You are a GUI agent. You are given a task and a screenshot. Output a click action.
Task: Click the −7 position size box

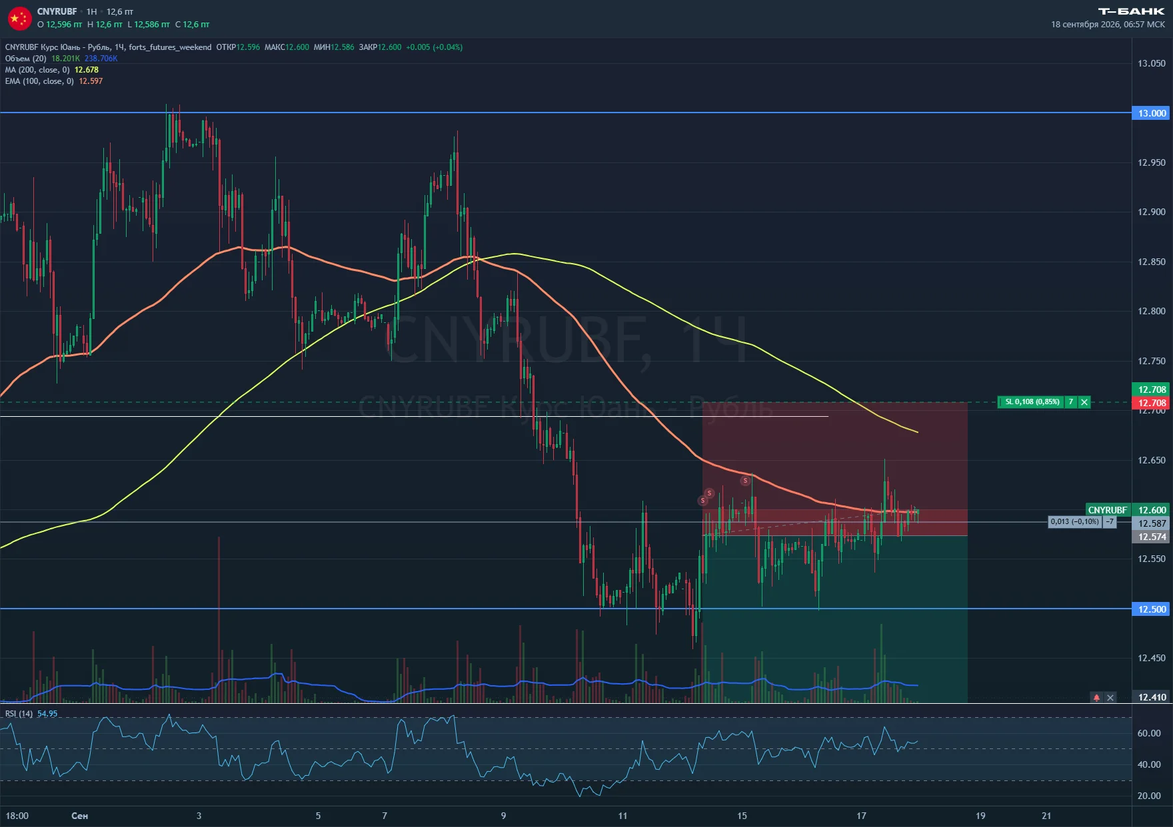[x=1110, y=522]
